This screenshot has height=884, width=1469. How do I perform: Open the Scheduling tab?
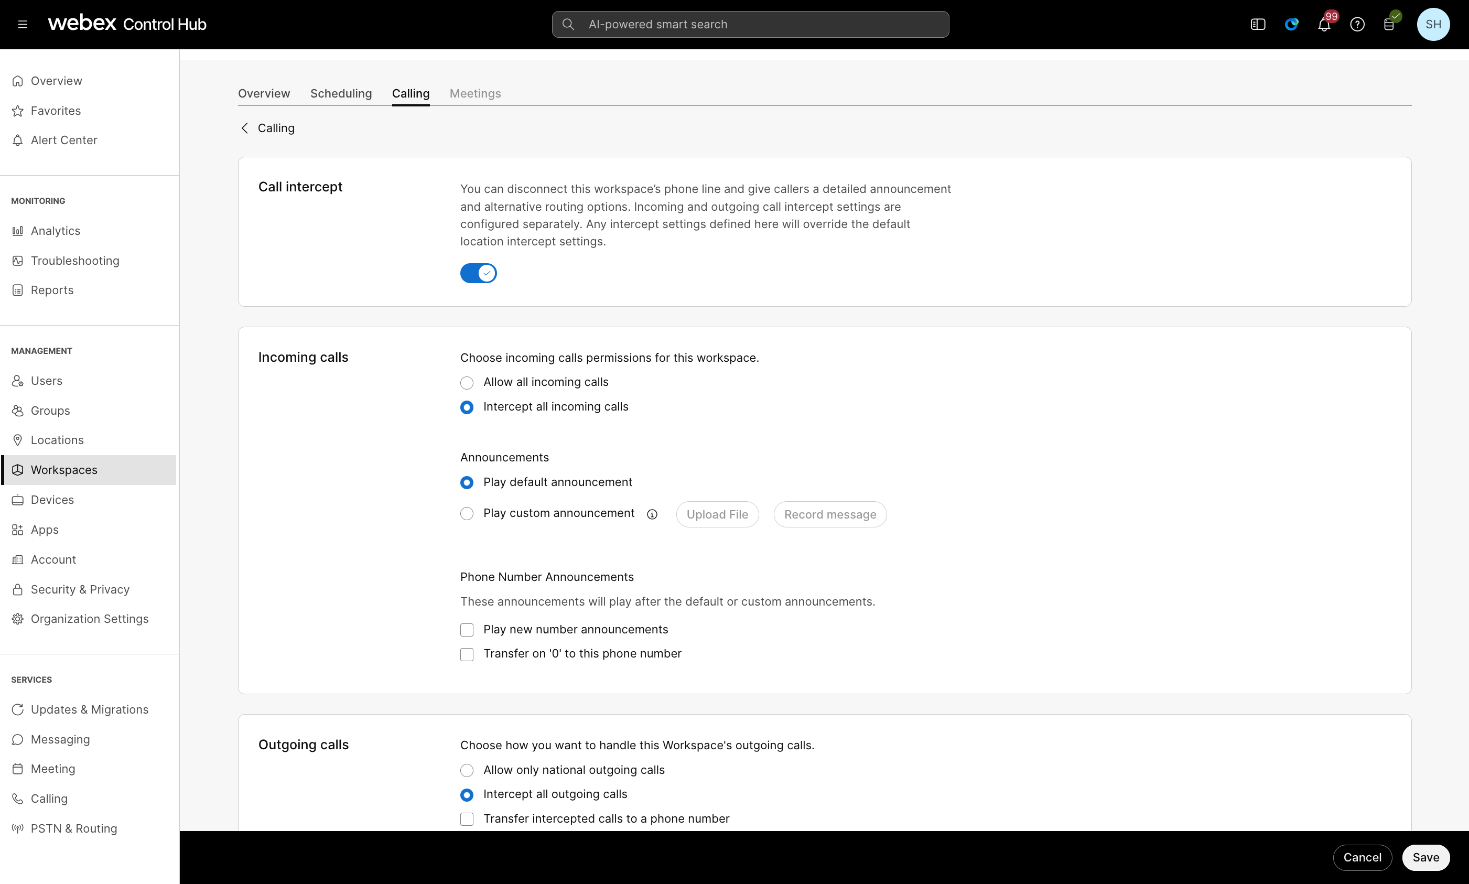[341, 93]
